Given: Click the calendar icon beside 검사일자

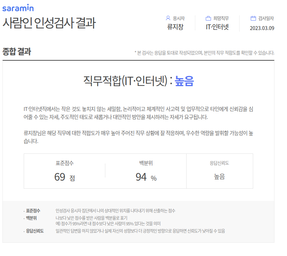Looking at the screenshot, I should [253, 18].
